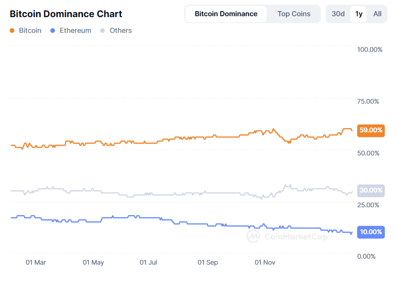This screenshot has height=291, width=398.
Task: Click the blue Ethereum legend dot
Action: (x=53, y=31)
